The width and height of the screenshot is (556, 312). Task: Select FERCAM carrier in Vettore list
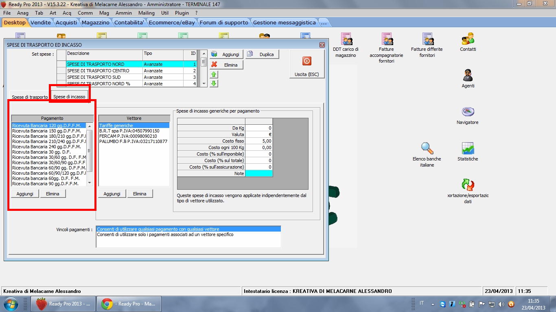tap(134, 136)
